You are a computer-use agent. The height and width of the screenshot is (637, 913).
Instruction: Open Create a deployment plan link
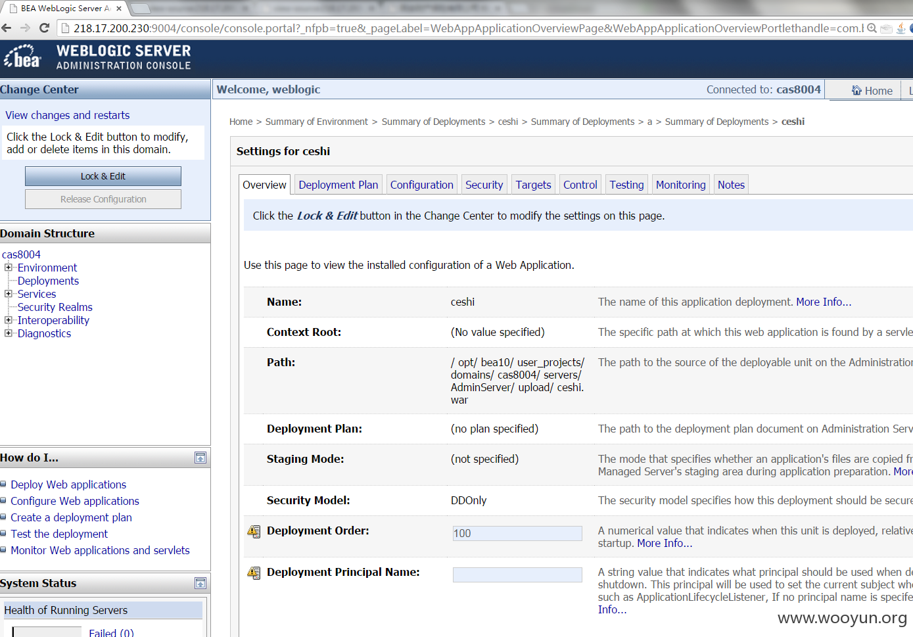point(71,517)
